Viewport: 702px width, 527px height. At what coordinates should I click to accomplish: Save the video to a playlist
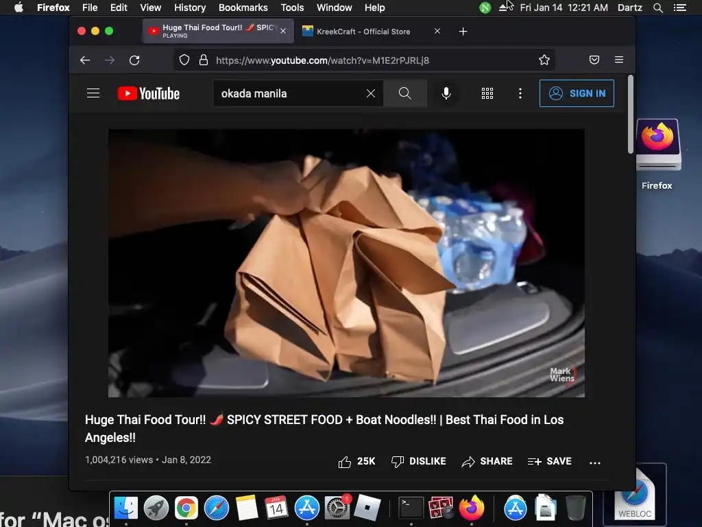(x=550, y=462)
